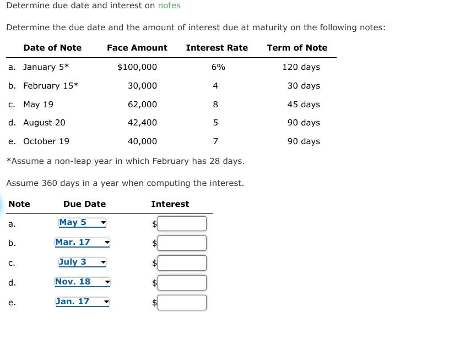Click the "Date of Note" column header

click(52, 48)
